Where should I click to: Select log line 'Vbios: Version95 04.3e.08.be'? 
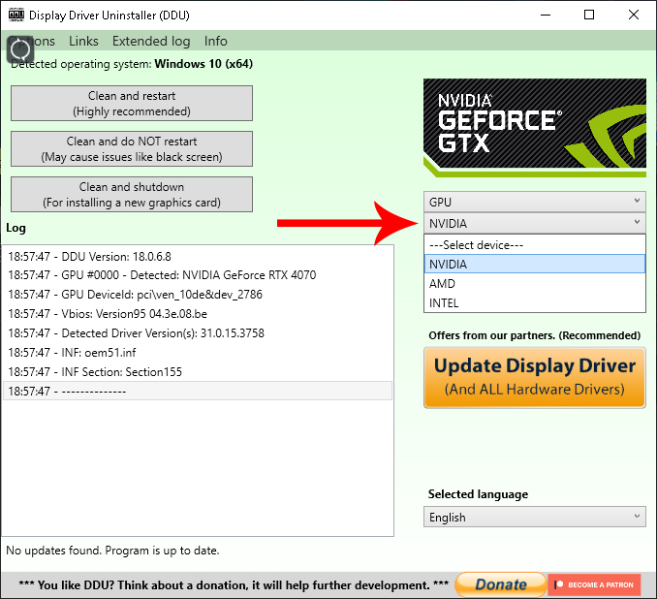[x=198, y=313]
